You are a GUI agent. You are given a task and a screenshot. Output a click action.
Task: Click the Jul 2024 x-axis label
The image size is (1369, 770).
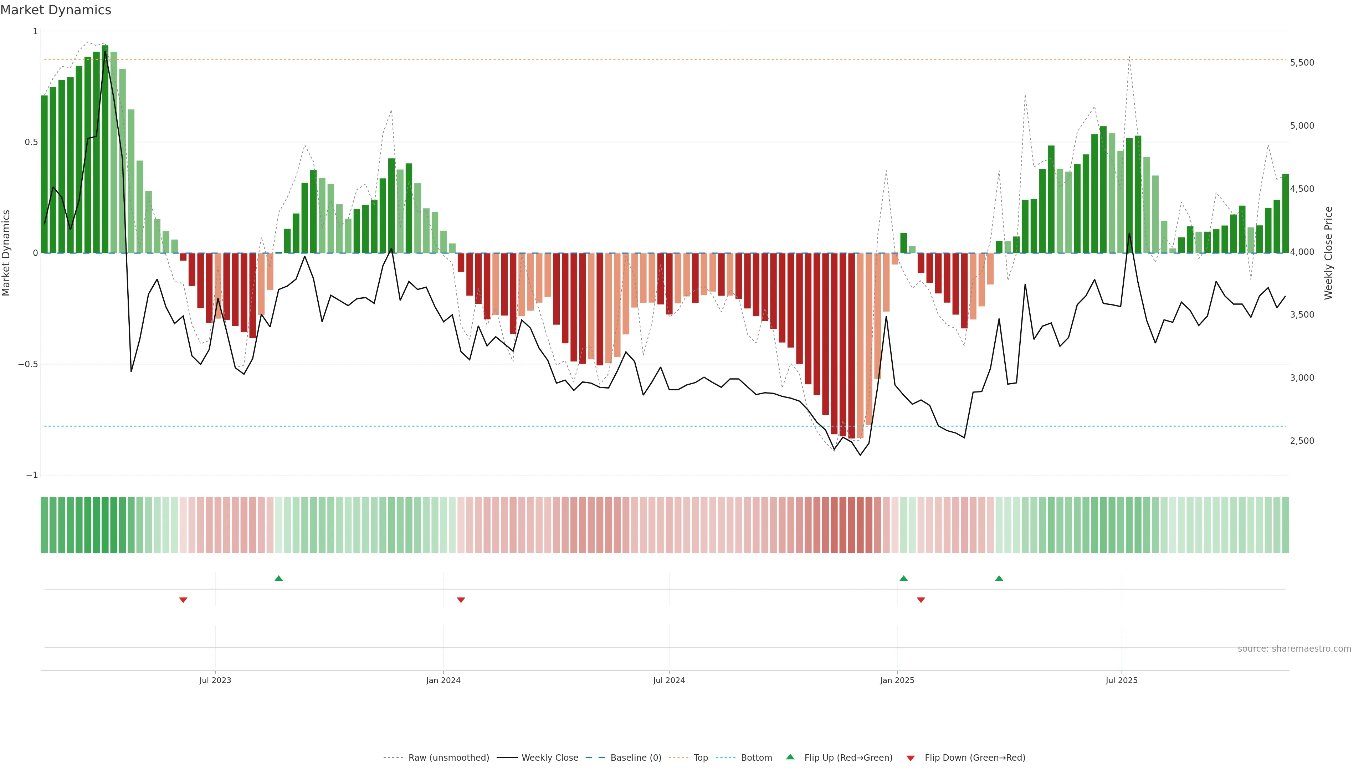coord(668,680)
